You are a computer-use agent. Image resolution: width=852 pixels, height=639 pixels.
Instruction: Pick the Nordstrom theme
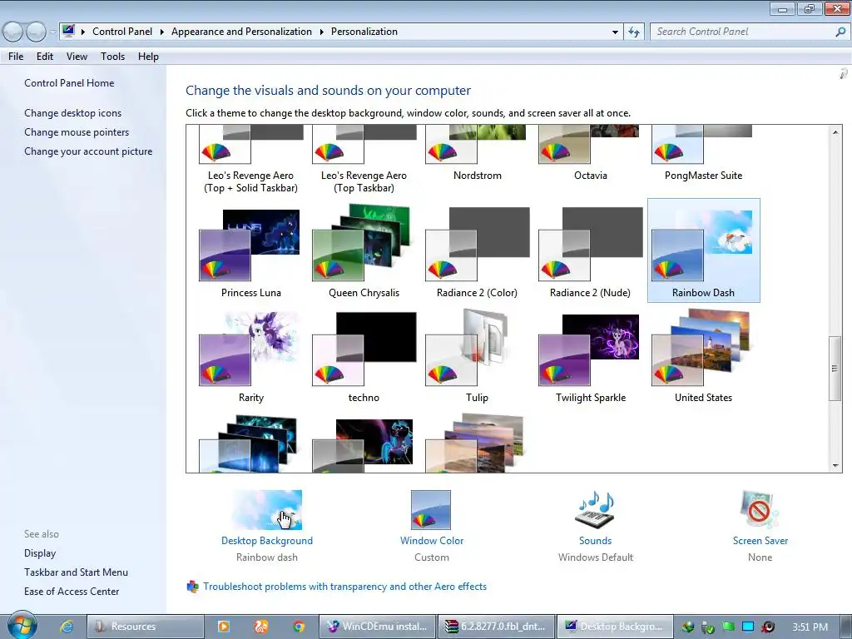[x=477, y=155]
